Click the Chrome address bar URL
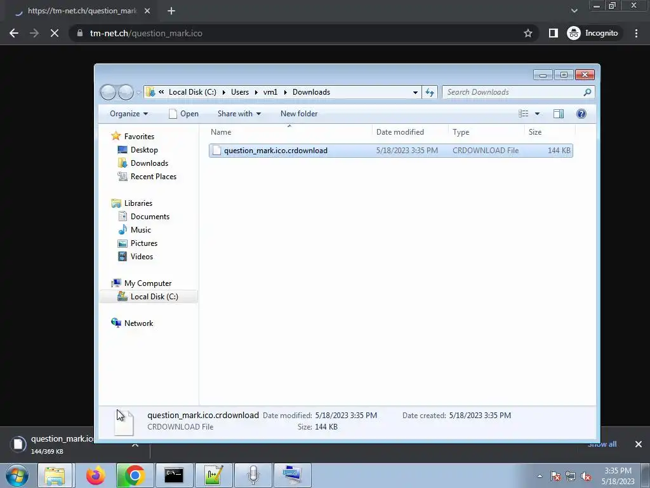 146,33
